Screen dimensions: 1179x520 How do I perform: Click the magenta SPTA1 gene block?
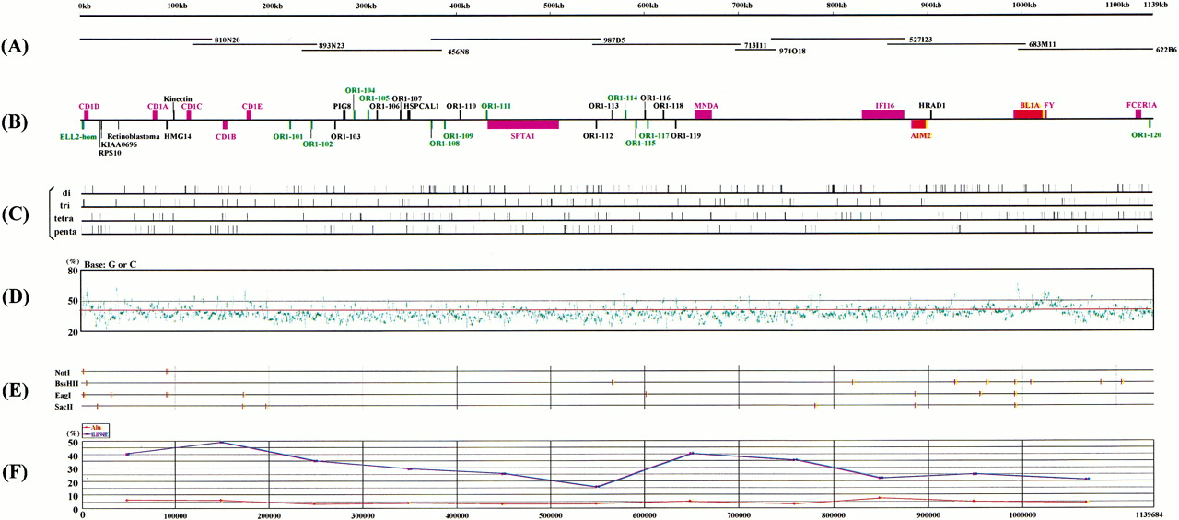tap(523, 124)
